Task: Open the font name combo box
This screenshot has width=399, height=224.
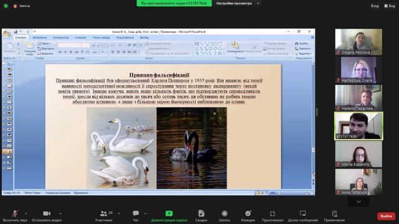Action: pos(69,45)
